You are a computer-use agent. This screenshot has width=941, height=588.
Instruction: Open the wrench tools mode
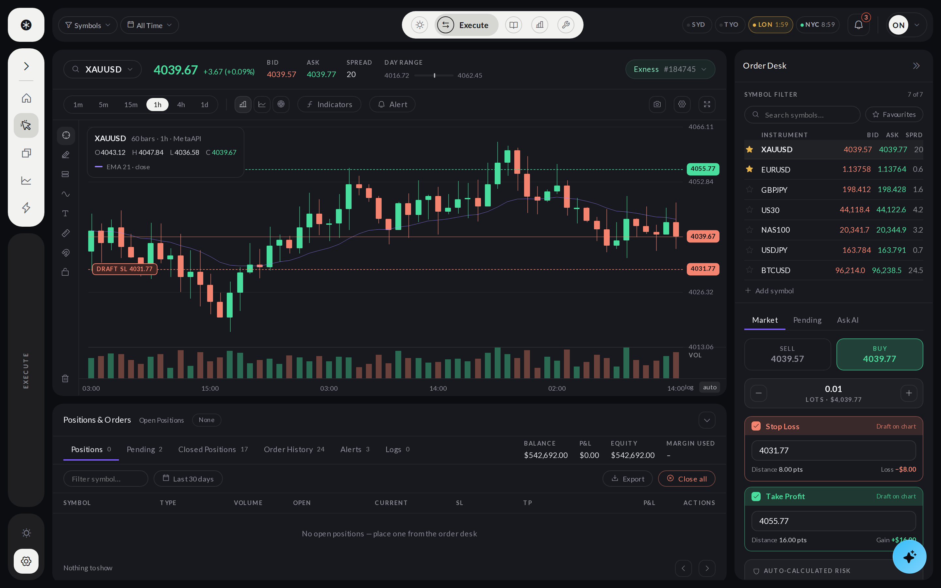click(566, 25)
